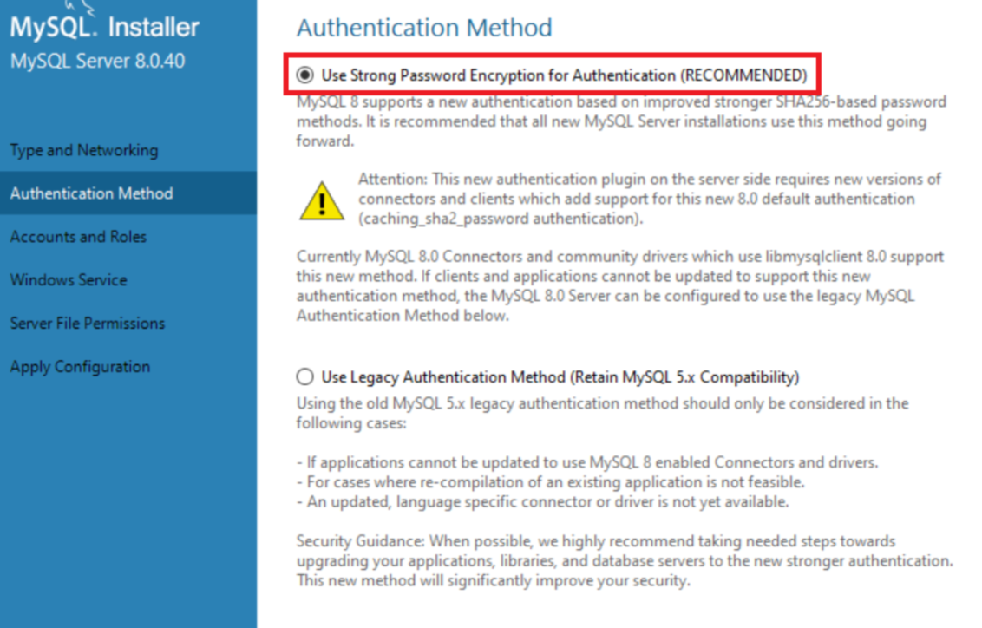Open Accounts and Roles step
Viewport: 982px width, 628px height.
[78, 237]
